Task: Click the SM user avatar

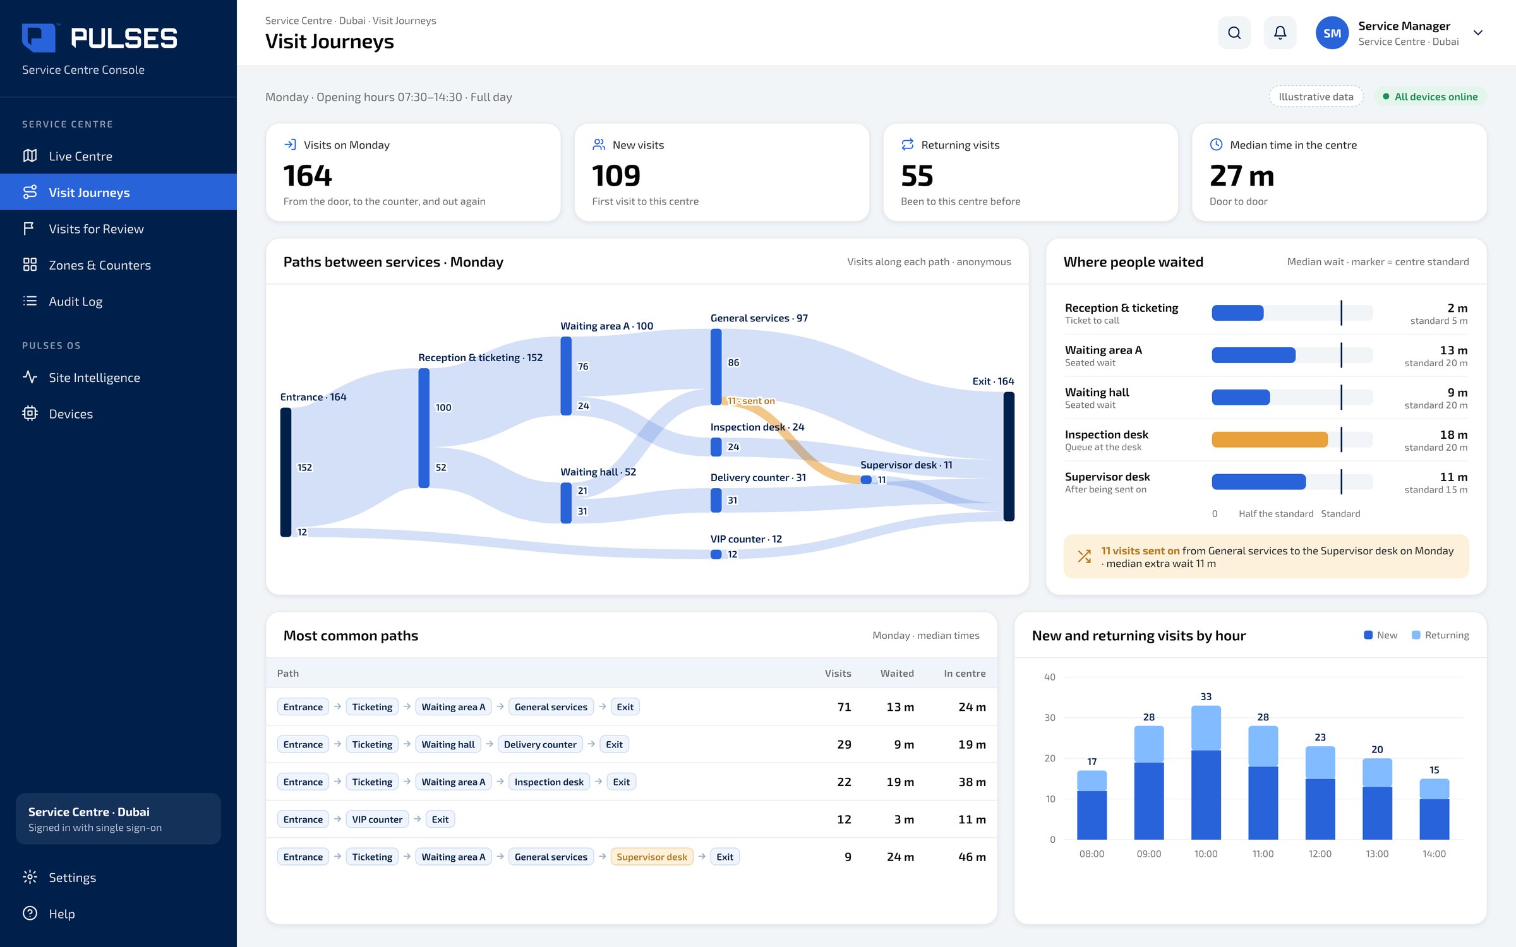Action: point(1332,33)
